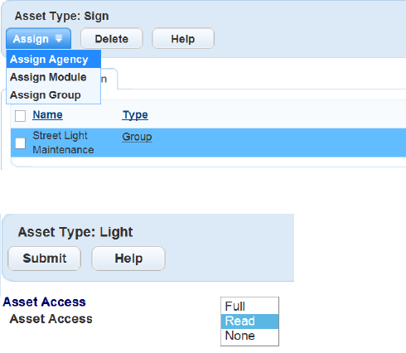This screenshot has width=406, height=353.
Task: Choose Assign Module from the menu
Action: 54,77
